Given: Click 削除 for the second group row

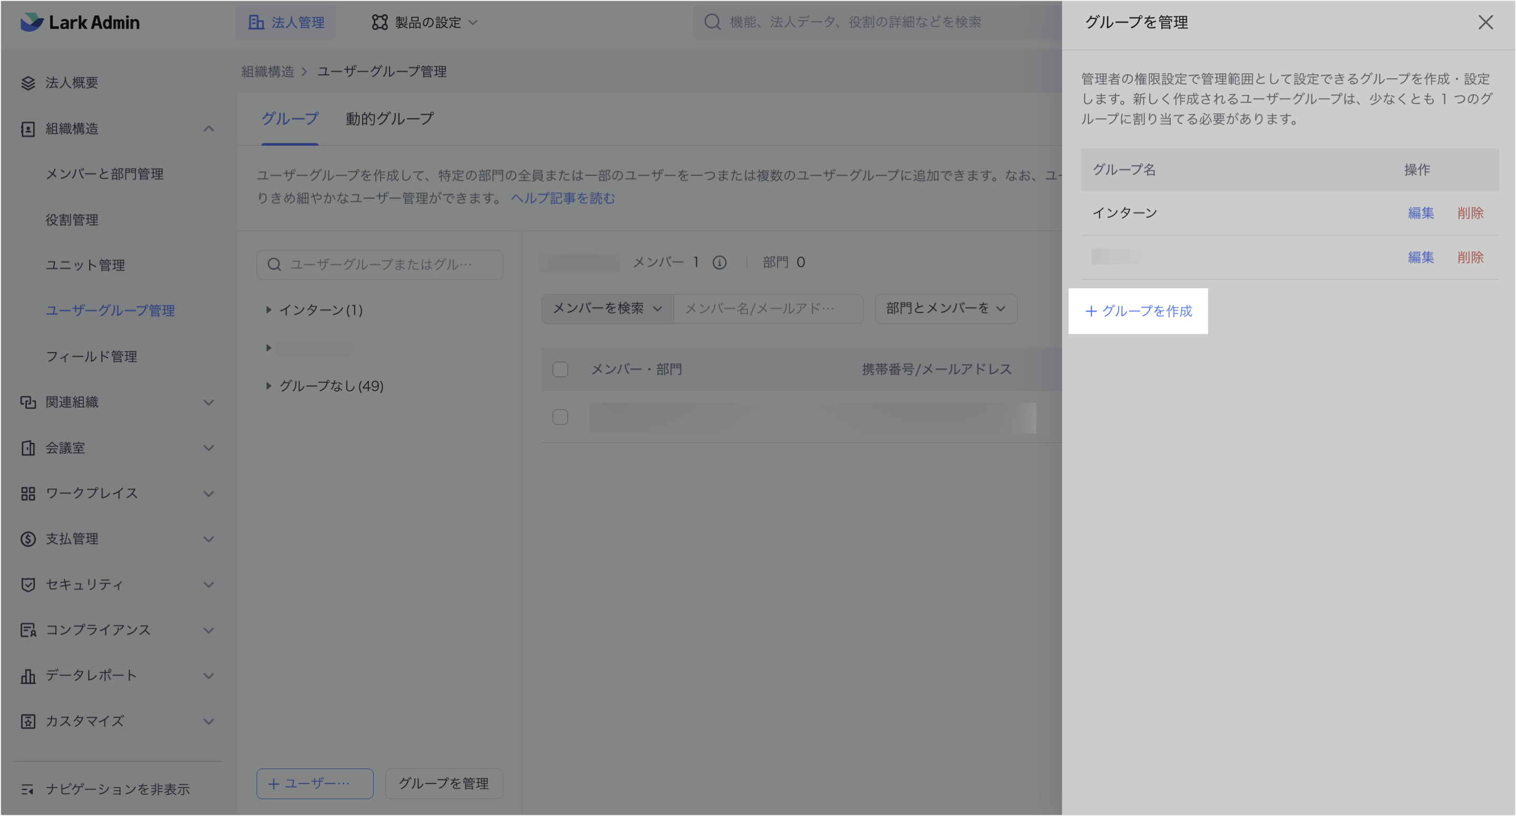Looking at the screenshot, I should tap(1470, 258).
